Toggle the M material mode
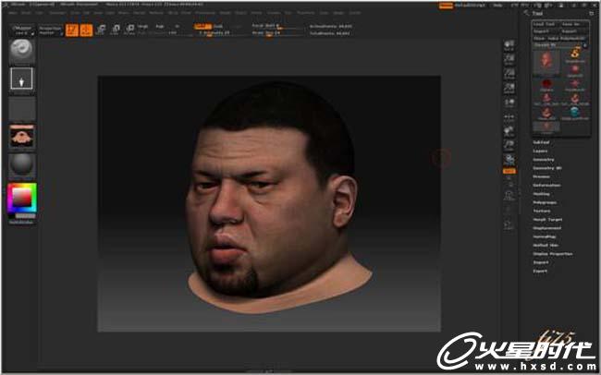This screenshot has height=375, width=601. [x=178, y=27]
